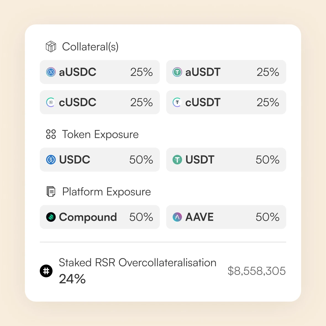
Task: Click the cUSDC token icon
Action: coord(51,102)
